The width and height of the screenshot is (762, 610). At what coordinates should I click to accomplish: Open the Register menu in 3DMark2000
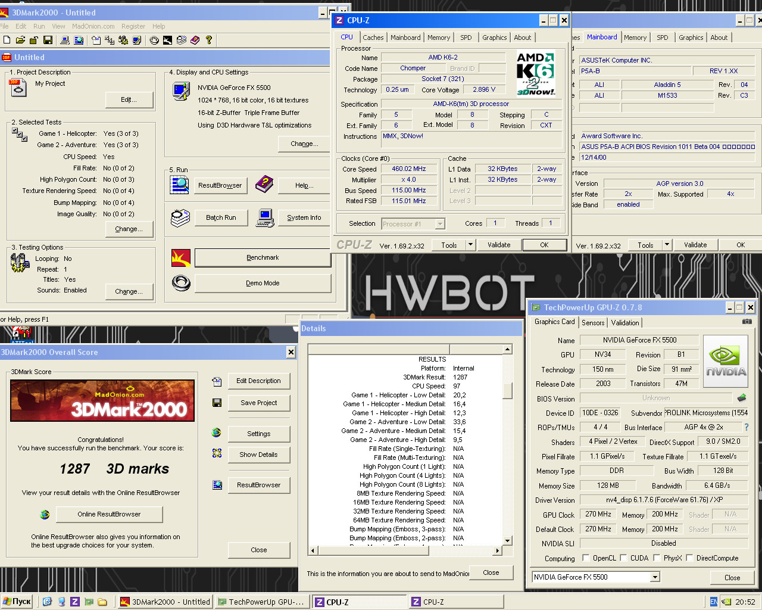(133, 26)
